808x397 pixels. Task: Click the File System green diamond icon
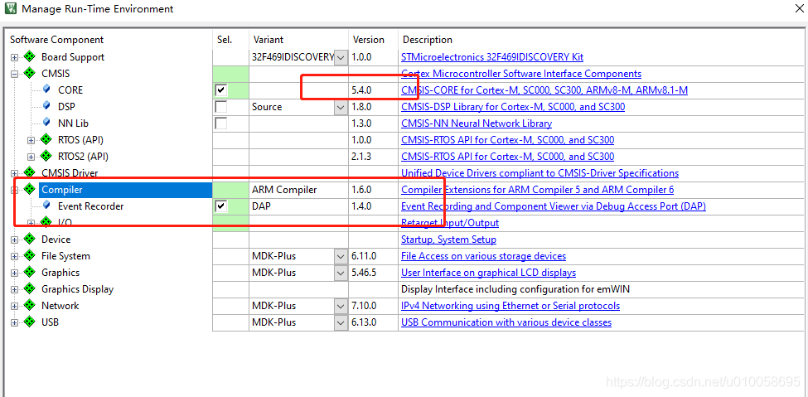click(29, 256)
